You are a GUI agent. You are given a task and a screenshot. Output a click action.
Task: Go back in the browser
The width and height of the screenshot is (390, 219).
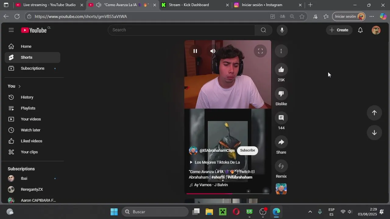[6, 16]
